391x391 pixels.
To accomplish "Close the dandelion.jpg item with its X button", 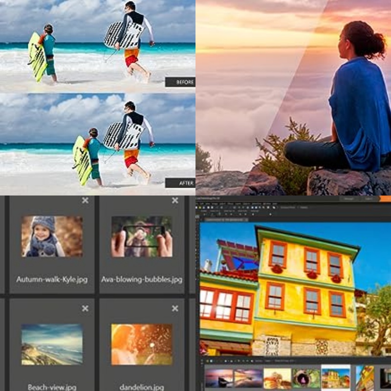I will pos(174,308).
